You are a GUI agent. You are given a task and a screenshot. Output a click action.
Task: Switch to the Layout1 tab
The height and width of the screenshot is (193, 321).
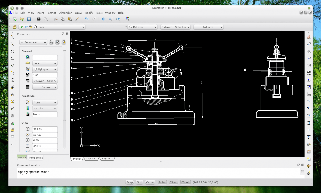pyautogui.click(x=91, y=159)
